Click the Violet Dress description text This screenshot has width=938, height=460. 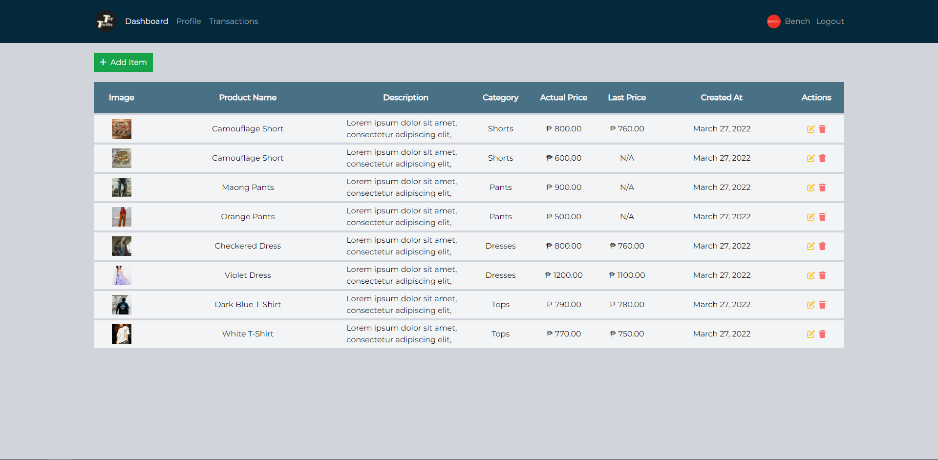pos(402,275)
